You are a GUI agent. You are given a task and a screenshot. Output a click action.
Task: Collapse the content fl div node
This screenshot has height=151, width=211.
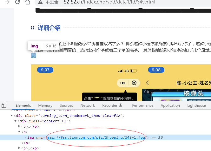(x=16, y=121)
